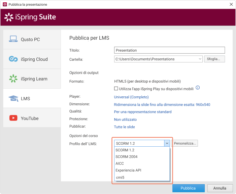Click the graduation cap LMS icon

pyautogui.click(x=13, y=98)
